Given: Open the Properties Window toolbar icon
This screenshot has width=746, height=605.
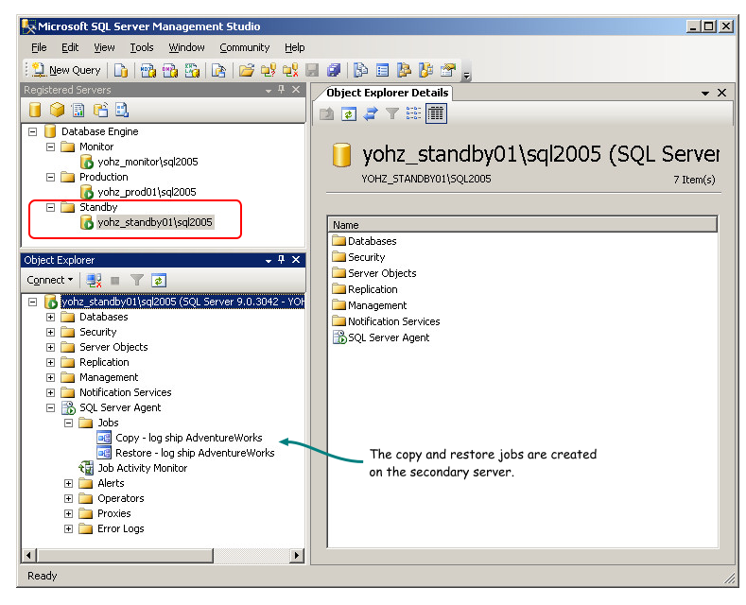Looking at the screenshot, I should point(448,70).
